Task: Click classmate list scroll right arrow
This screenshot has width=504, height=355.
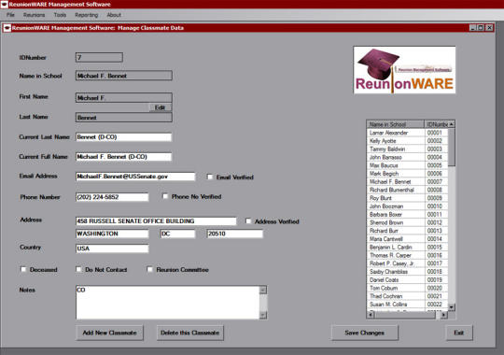Action: [x=444, y=315]
